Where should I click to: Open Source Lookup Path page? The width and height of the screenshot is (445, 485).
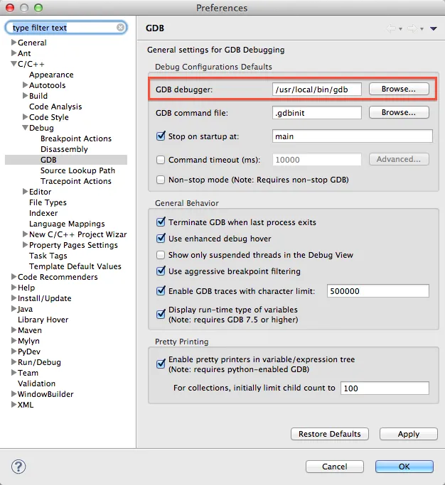coord(77,170)
